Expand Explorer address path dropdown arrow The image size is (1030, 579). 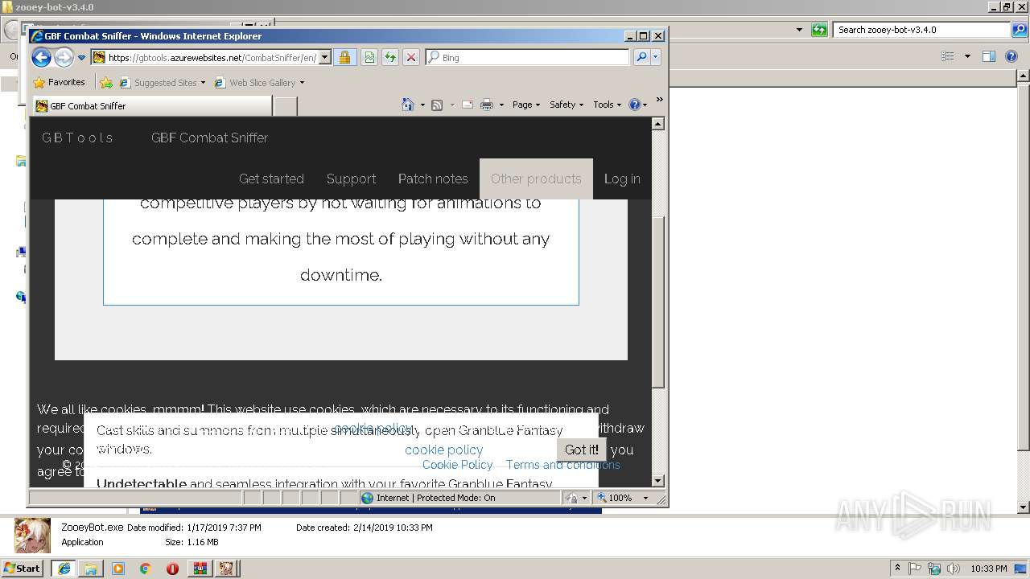pos(799,30)
